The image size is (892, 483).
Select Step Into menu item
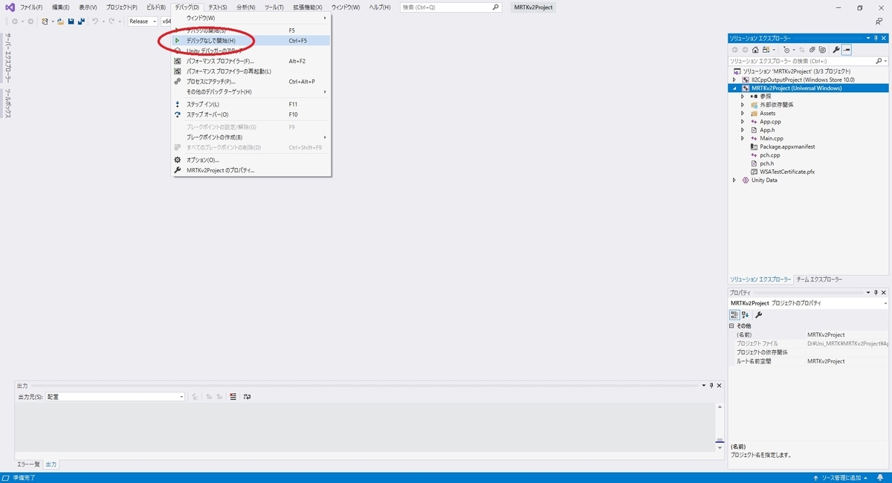click(252, 104)
